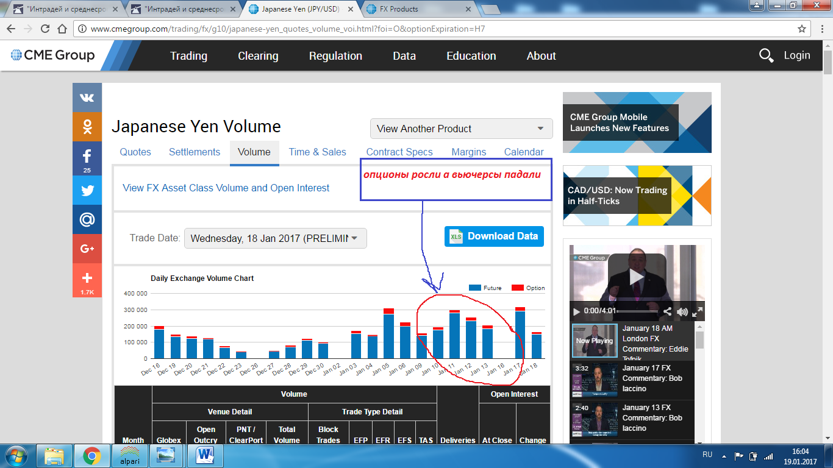Open Word from taskbar

point(205,455)
